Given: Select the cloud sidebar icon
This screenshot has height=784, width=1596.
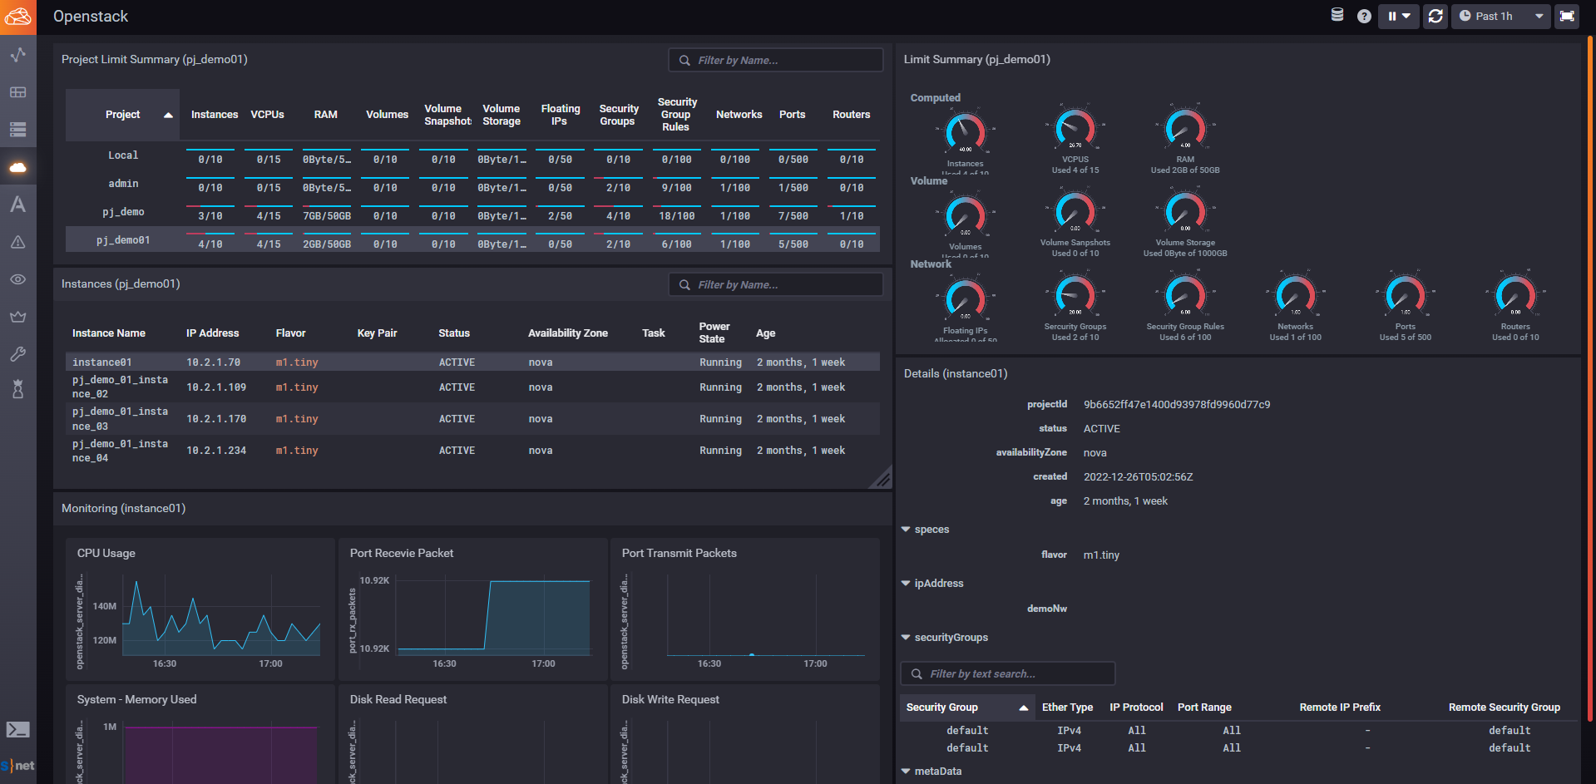Looking at the screenshot, I should pos(18,167).
